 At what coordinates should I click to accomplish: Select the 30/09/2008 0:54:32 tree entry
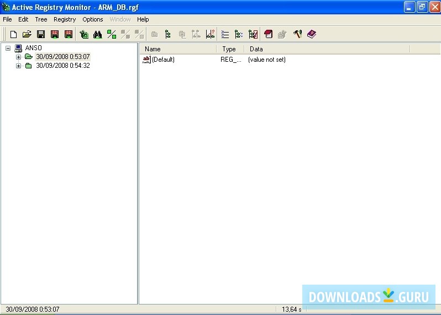click(x=62, y=66)
